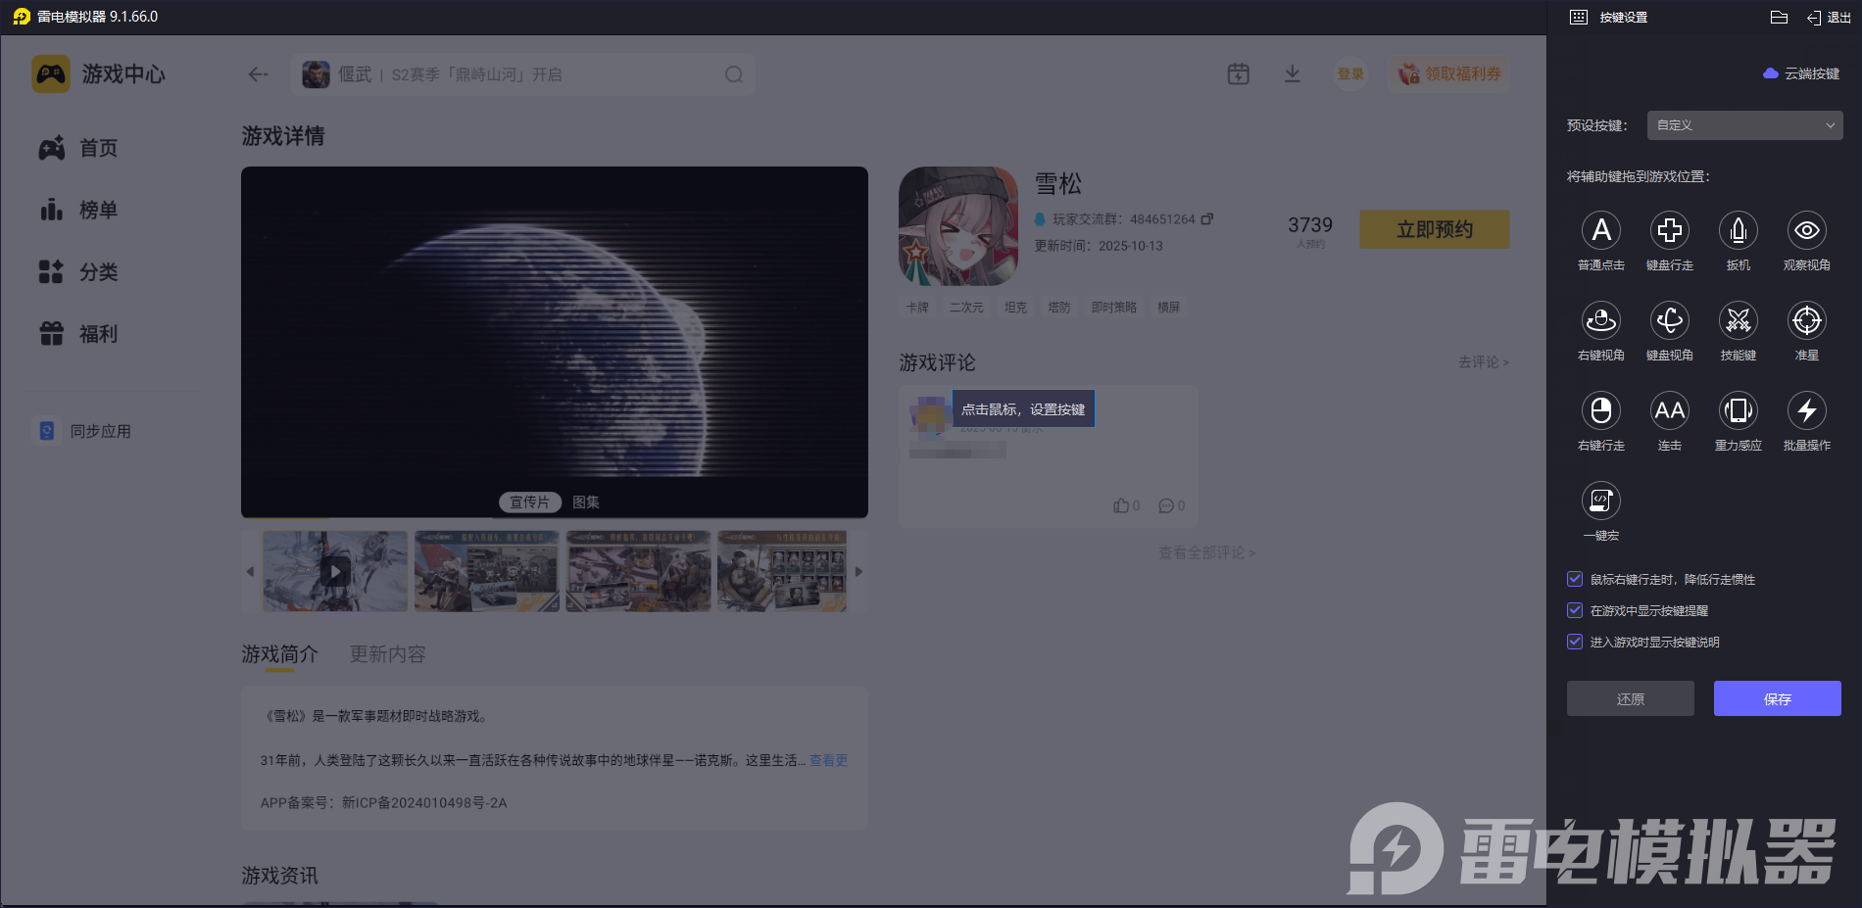Uncheck 鼠标右键行走时，降低行走惯性 checkbox

pos(1575,580)
